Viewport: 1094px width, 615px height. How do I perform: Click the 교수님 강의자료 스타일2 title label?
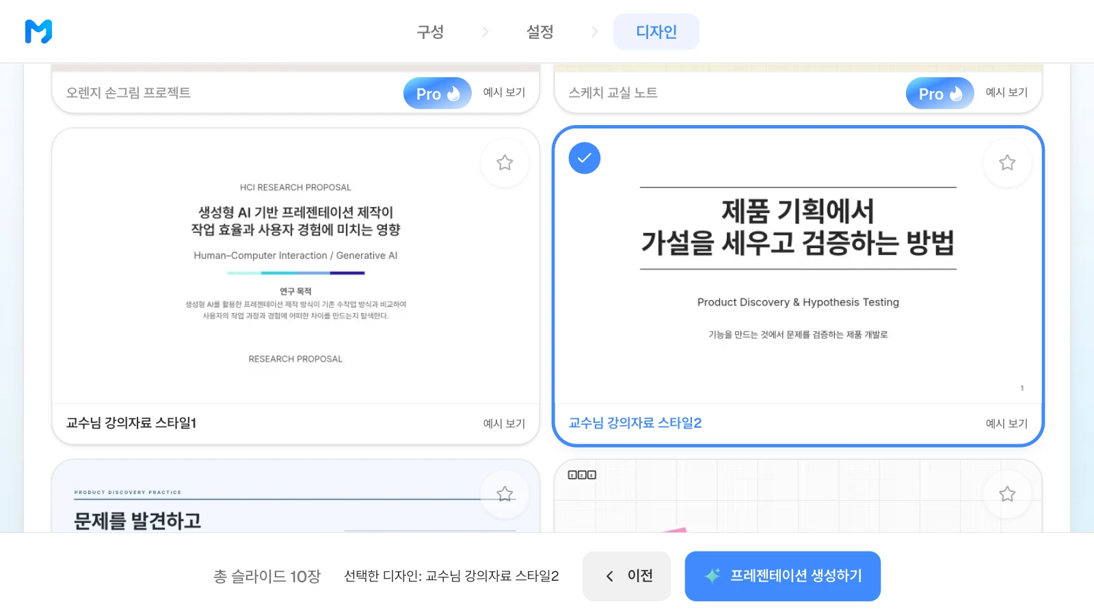[635, 423]
